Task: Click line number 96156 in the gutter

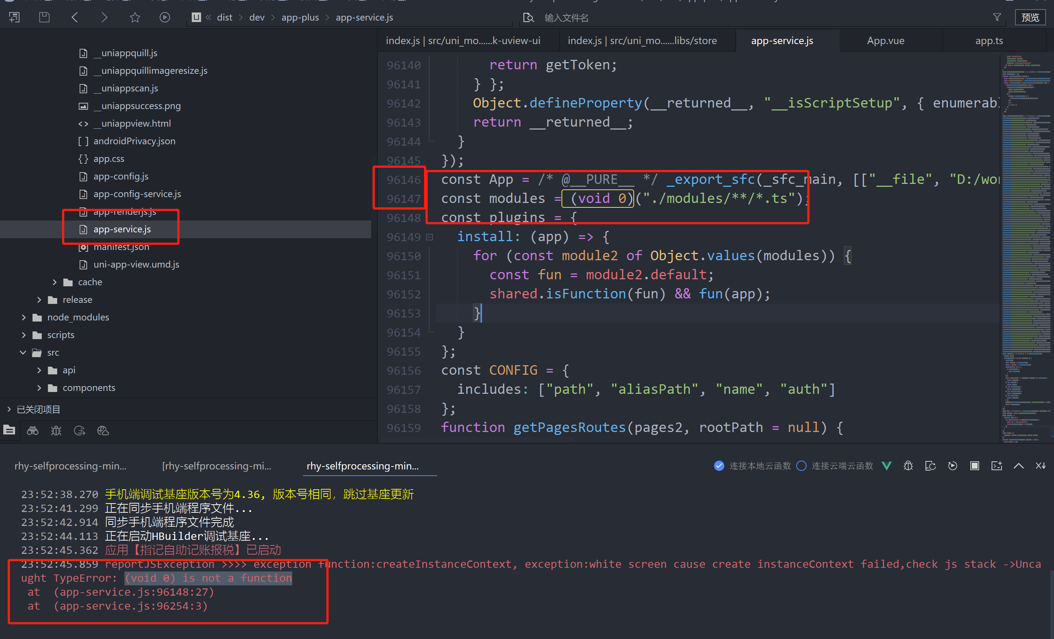Action: [404, 370]
